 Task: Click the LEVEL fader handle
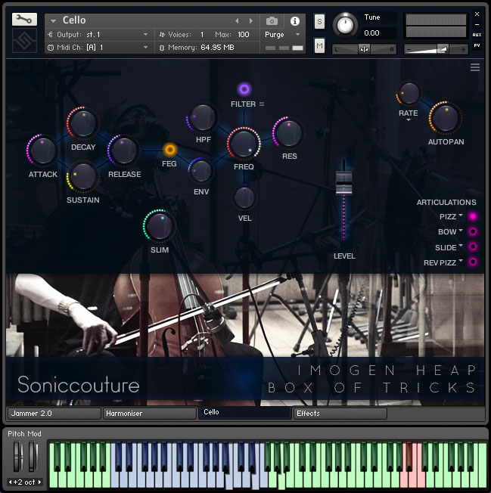click(344, 182)
